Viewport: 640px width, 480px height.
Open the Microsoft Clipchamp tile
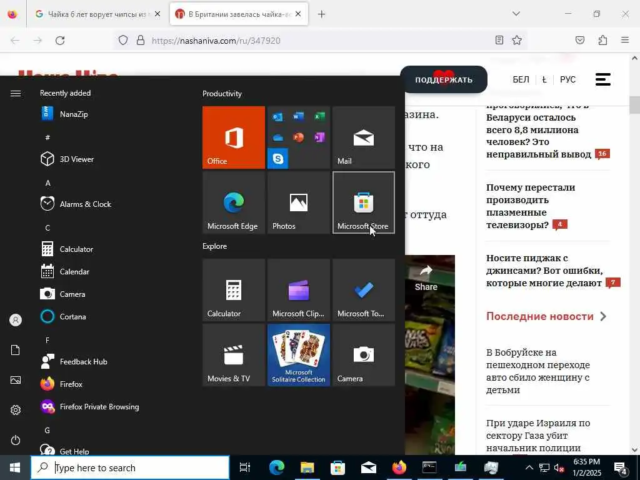click(298, 290)
